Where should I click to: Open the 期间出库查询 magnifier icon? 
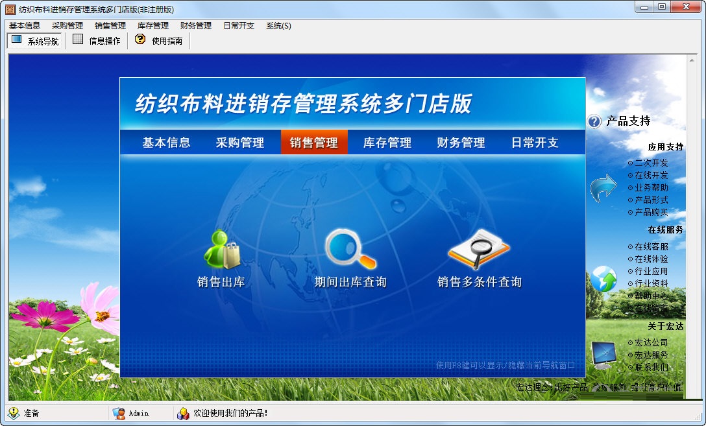pos(350,249)
